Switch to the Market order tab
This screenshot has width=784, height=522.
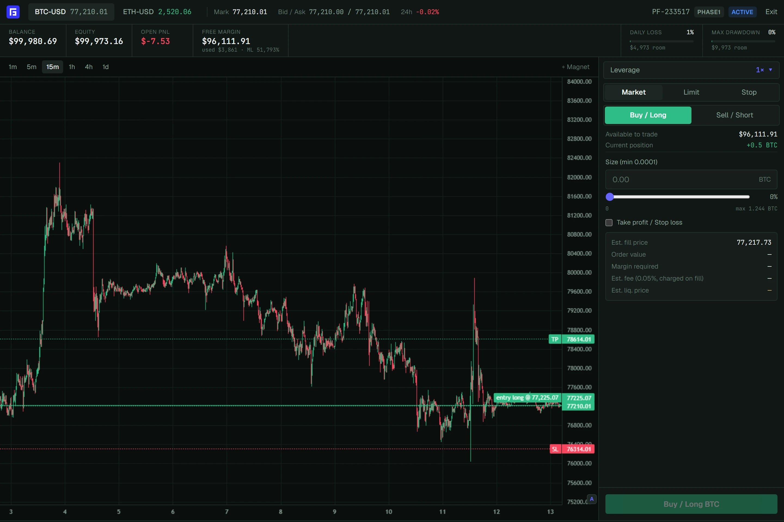[634, 92]
